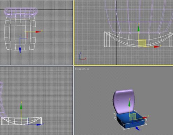174x135 pixels.
Task: Select white wireframe seat in front viewport
Action: click(138, 39)
